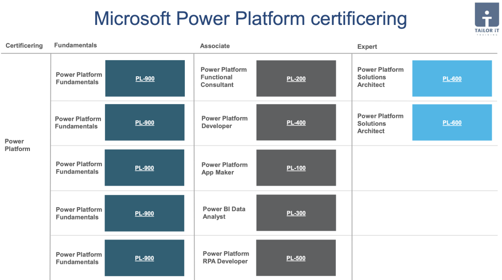Click the Microsoft Power Platform certificering title
This screenshot has width=502, height=280.
coord(251,19)
